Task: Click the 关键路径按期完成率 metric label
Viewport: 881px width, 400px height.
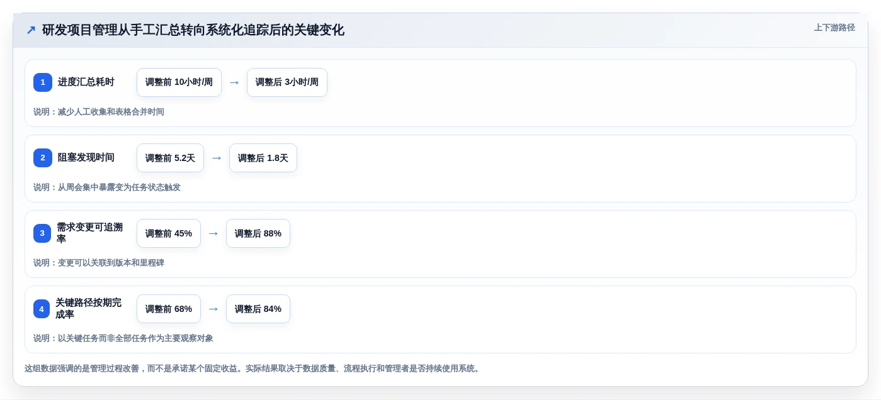Action: (89, 309)
